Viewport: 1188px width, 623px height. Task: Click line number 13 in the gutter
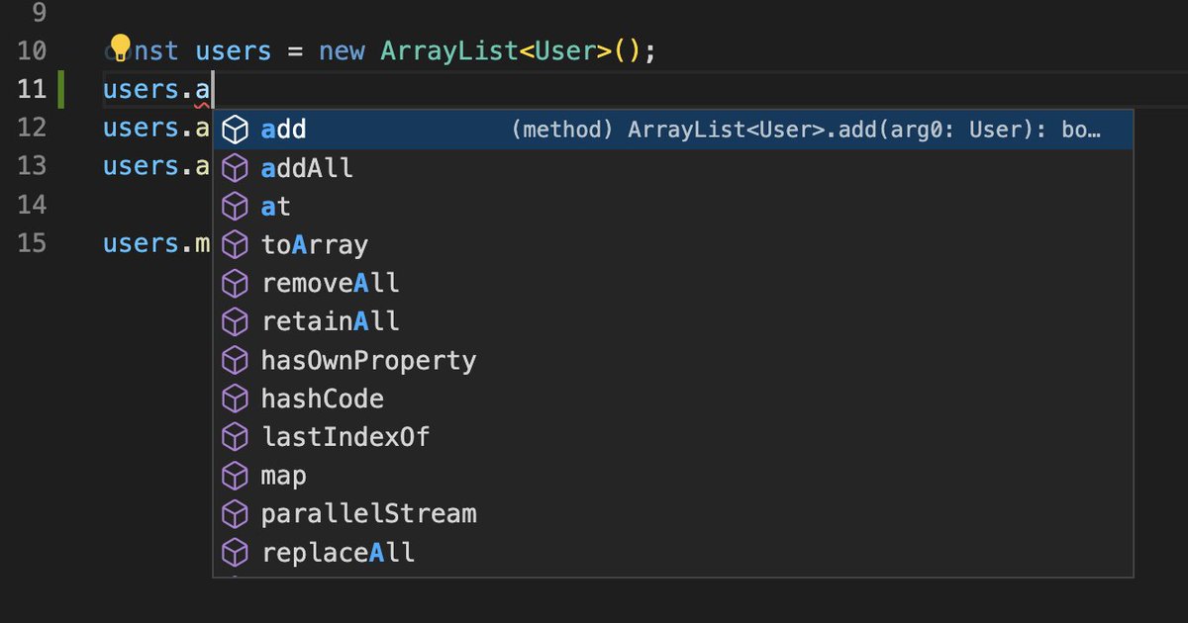coord(33,166)
